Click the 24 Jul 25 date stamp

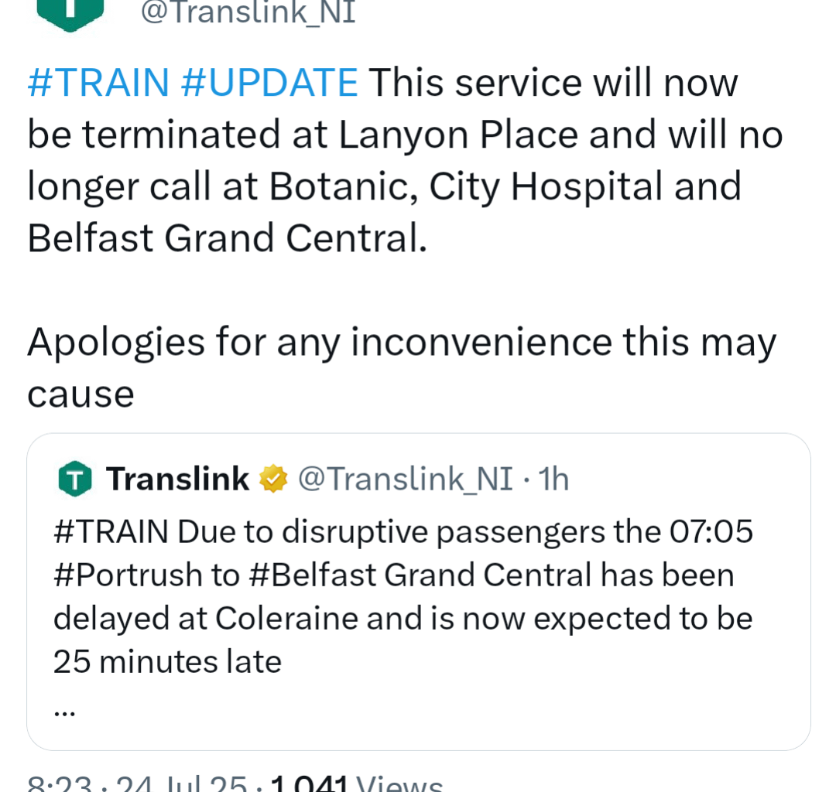click(181, 783)
